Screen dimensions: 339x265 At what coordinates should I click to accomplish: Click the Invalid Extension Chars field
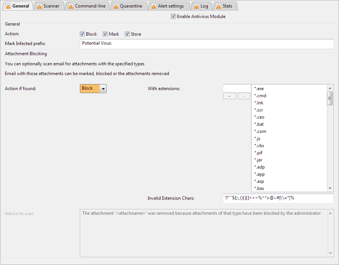click(x=277, y=198)
